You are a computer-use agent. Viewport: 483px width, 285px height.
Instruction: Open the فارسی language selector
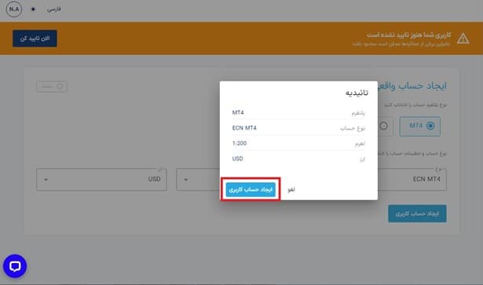coord(54,9)
